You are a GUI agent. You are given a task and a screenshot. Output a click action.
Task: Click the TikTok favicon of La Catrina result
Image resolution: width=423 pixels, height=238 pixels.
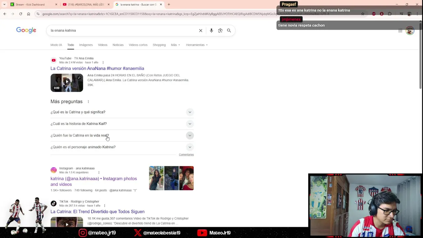pos(54,203)
